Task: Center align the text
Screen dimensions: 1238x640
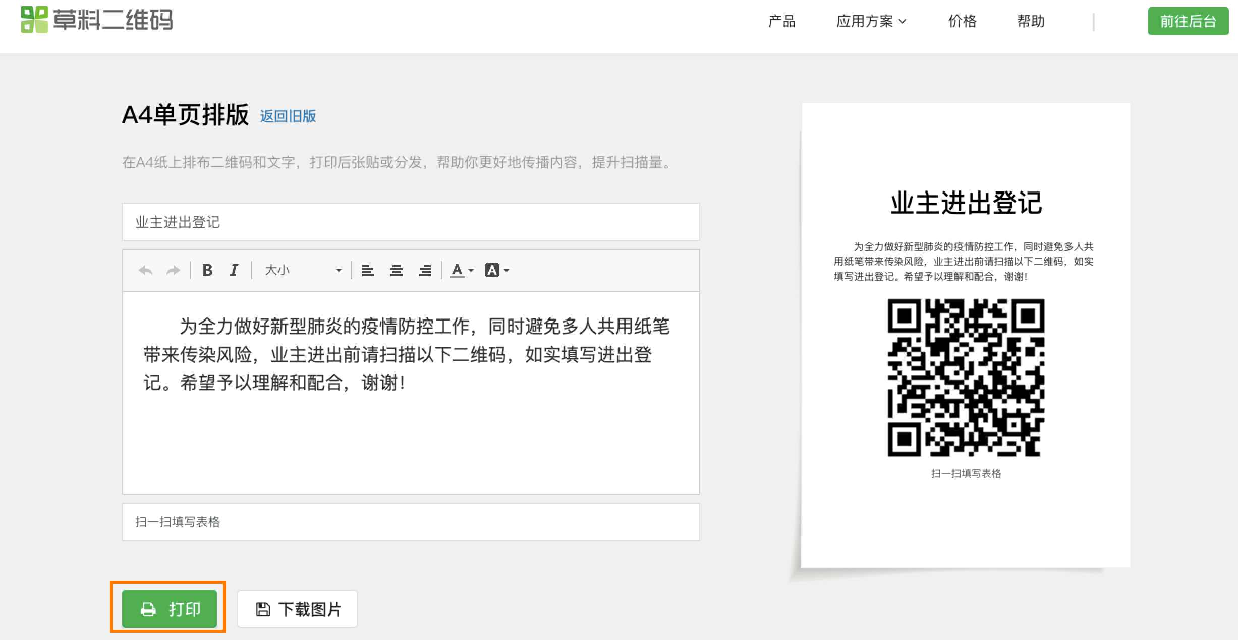Action: [397, 271]
